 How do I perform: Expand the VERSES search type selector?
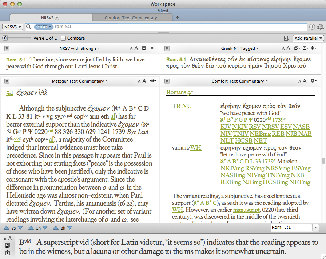coord(44,27)
